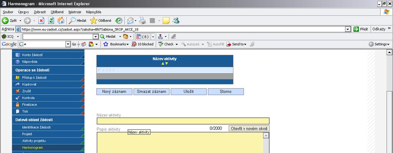Image resolution: width=393 pixels, height=153 pixels.
Task: Sort Název aktivity descending with down arrow
Action: [x=166, y=64]
